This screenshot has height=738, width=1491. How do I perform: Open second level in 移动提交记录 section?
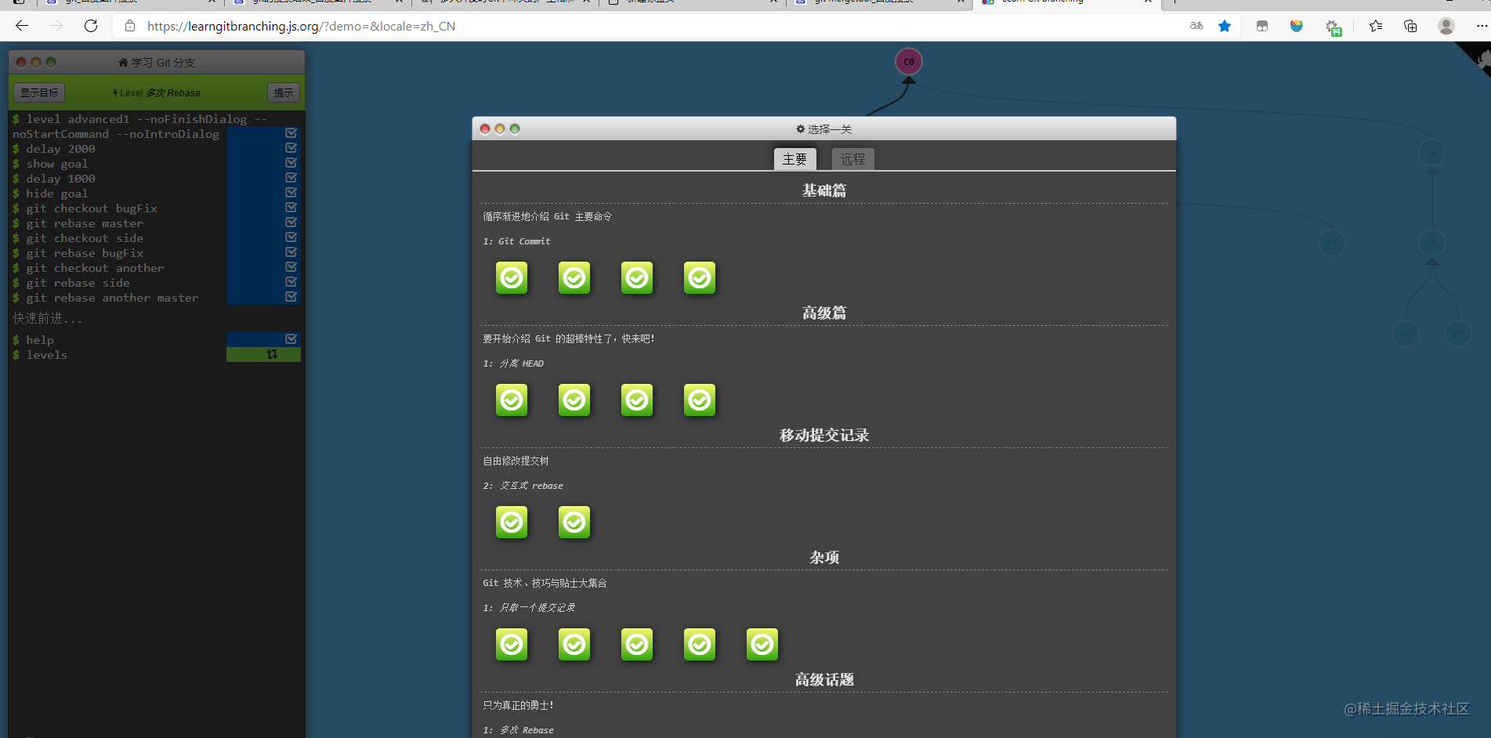[x=574, y=522]
